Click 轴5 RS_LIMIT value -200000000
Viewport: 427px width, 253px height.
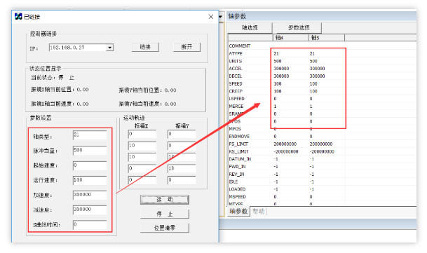322,151
